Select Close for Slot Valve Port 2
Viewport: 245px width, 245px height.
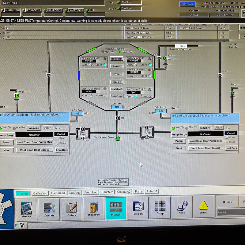pos(150,96)
